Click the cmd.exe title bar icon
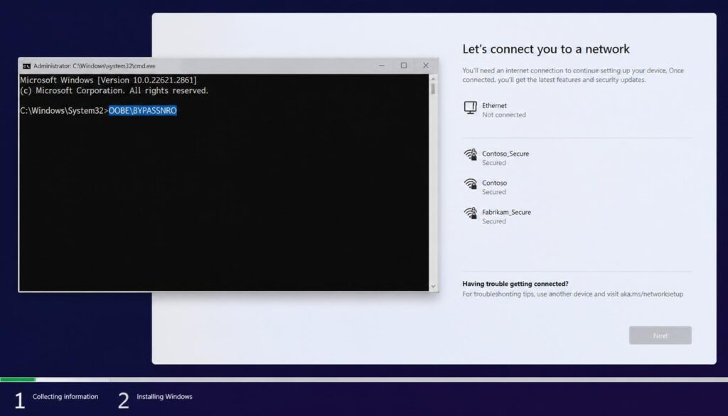 pyautogui.click(x=27, y=66)
